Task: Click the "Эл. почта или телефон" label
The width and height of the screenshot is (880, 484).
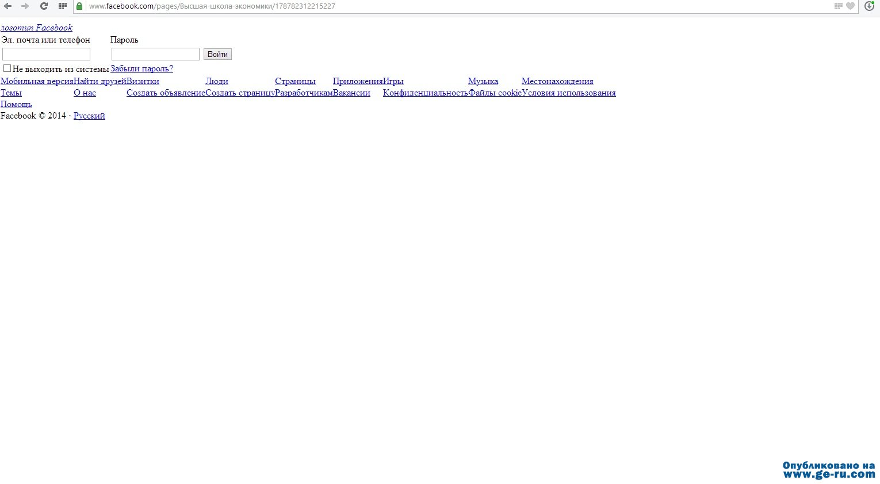Action: click(x=46, y=40)
